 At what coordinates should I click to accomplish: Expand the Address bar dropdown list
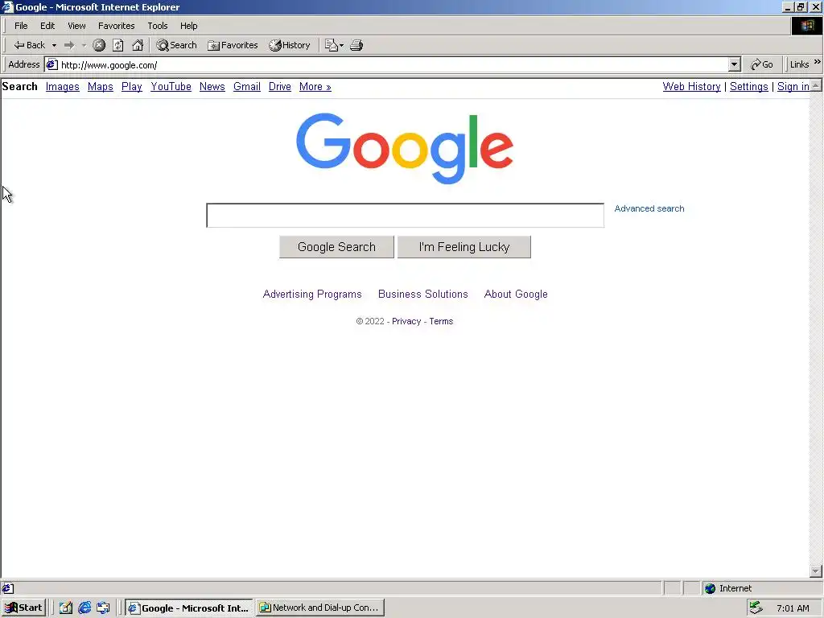pos(735,64)
